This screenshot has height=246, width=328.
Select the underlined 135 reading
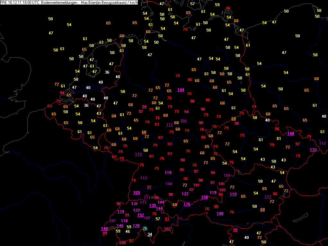coord(153,205)
